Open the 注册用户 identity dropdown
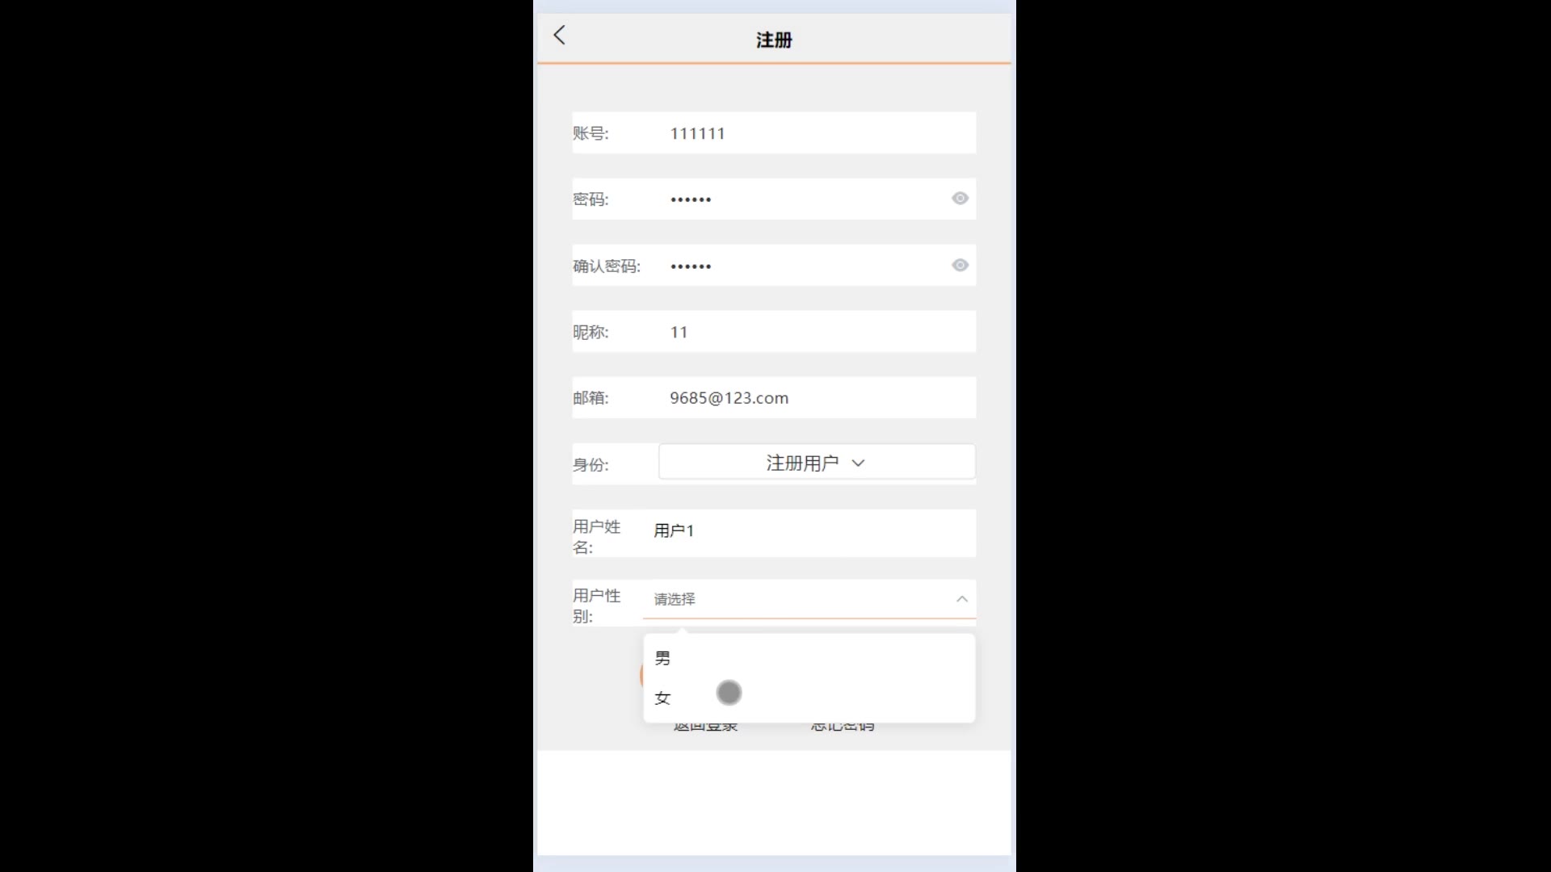 817,463
